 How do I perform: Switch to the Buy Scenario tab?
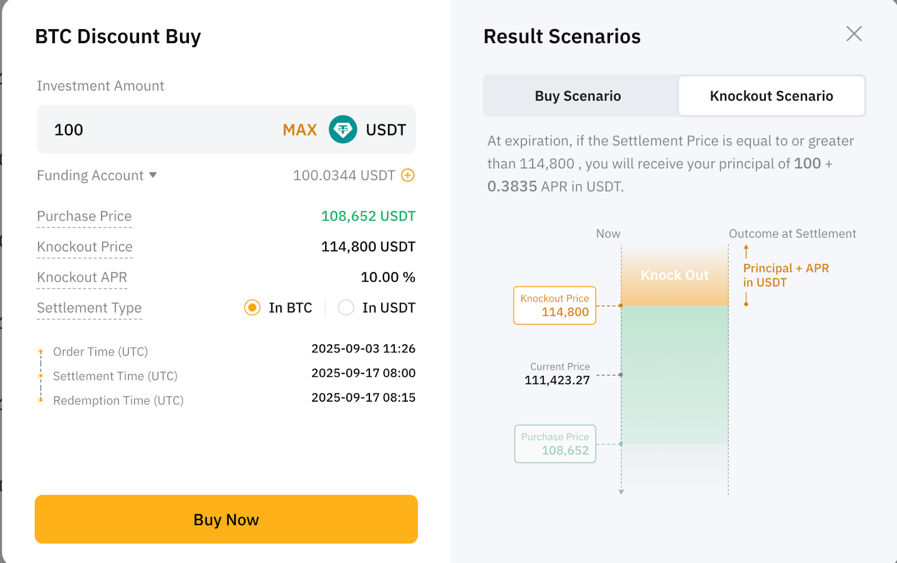[x=577, y=96]
